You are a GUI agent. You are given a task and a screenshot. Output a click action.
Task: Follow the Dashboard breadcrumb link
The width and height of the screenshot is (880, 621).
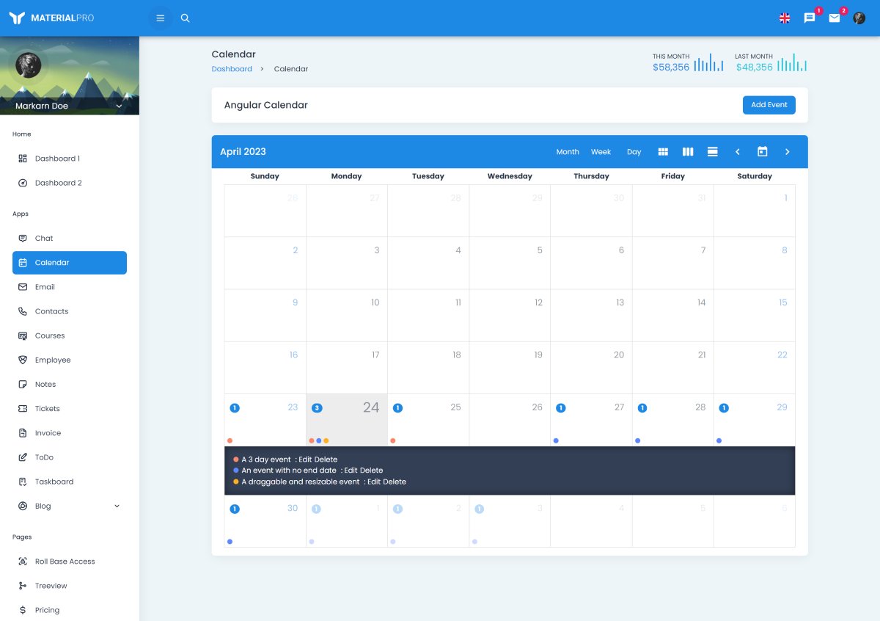[x=232, y=69]
